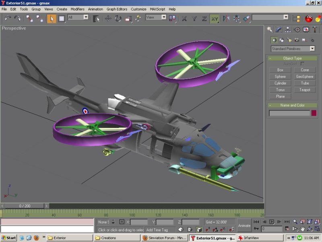Toggle the AutoGrid checkbox

pos(302,64)
